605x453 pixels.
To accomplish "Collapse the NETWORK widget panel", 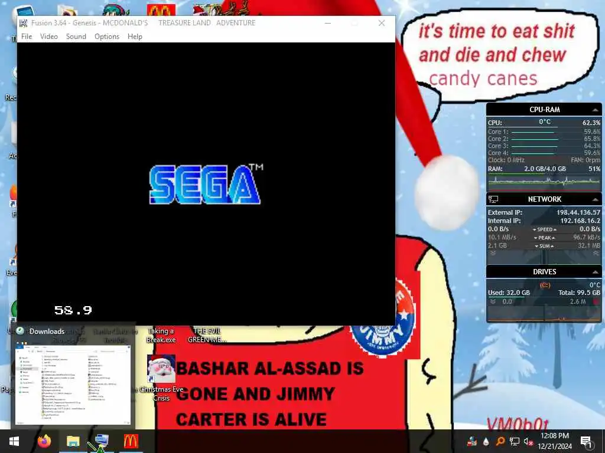I will coord(596,199).
